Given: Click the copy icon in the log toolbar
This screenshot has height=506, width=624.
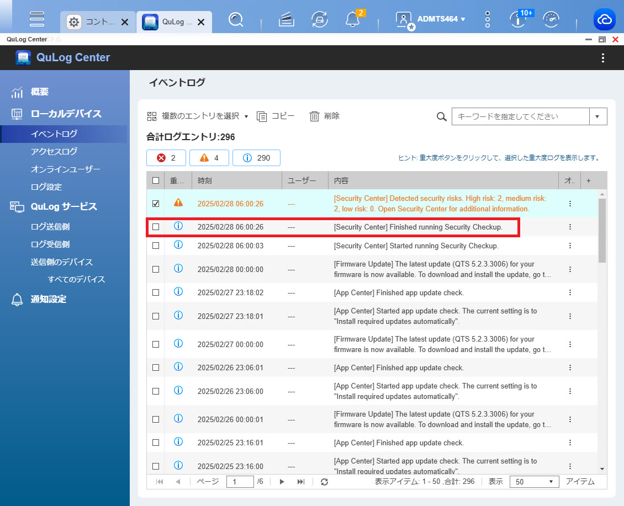Looking at the screenshot, I should coord(262,116).
